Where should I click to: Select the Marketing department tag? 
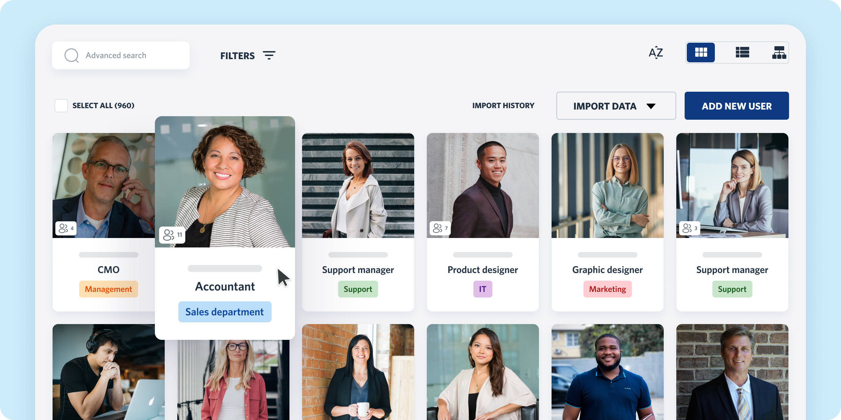pyautogui.click(x=607, y=289)
